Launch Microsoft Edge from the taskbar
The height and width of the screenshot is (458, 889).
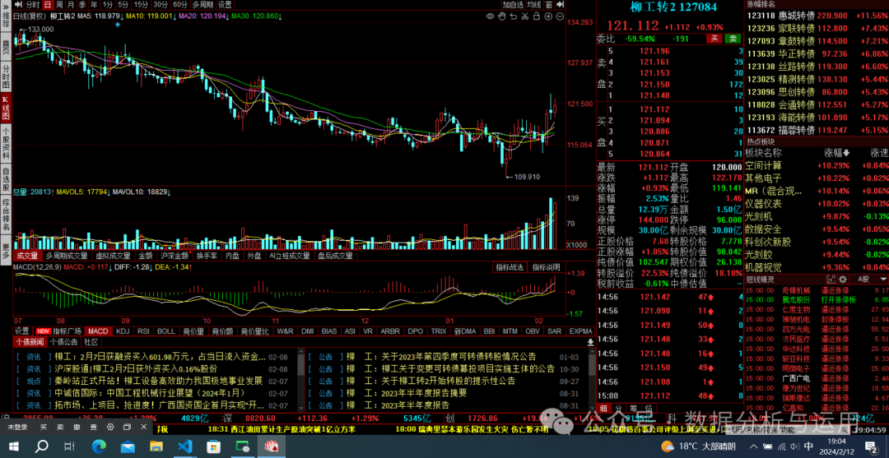click(100, 446)
